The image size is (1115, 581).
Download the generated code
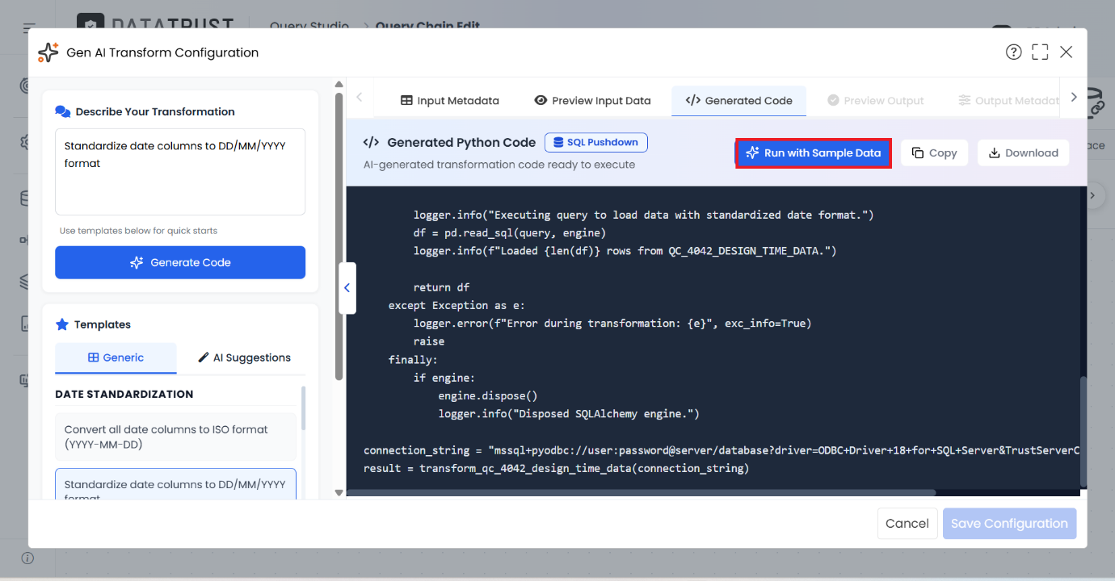pyautogui.click(x=1023, y=153)
